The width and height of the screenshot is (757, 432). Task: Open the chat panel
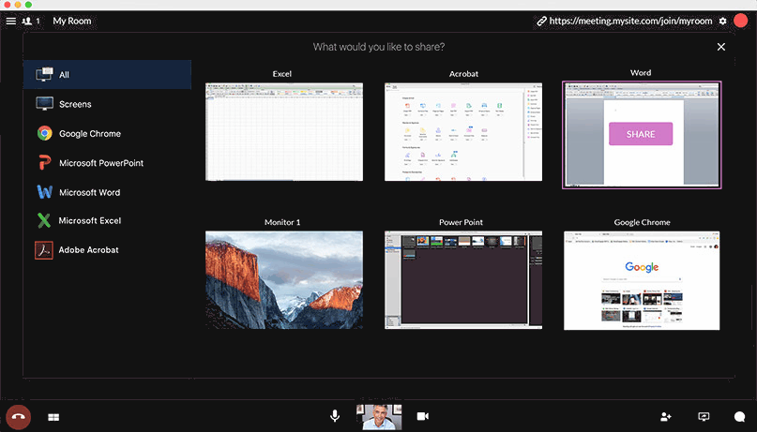pos(739,417)
